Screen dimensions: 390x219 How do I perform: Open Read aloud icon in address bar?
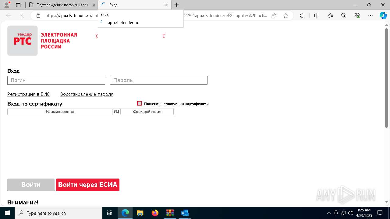tap(274, 16)
